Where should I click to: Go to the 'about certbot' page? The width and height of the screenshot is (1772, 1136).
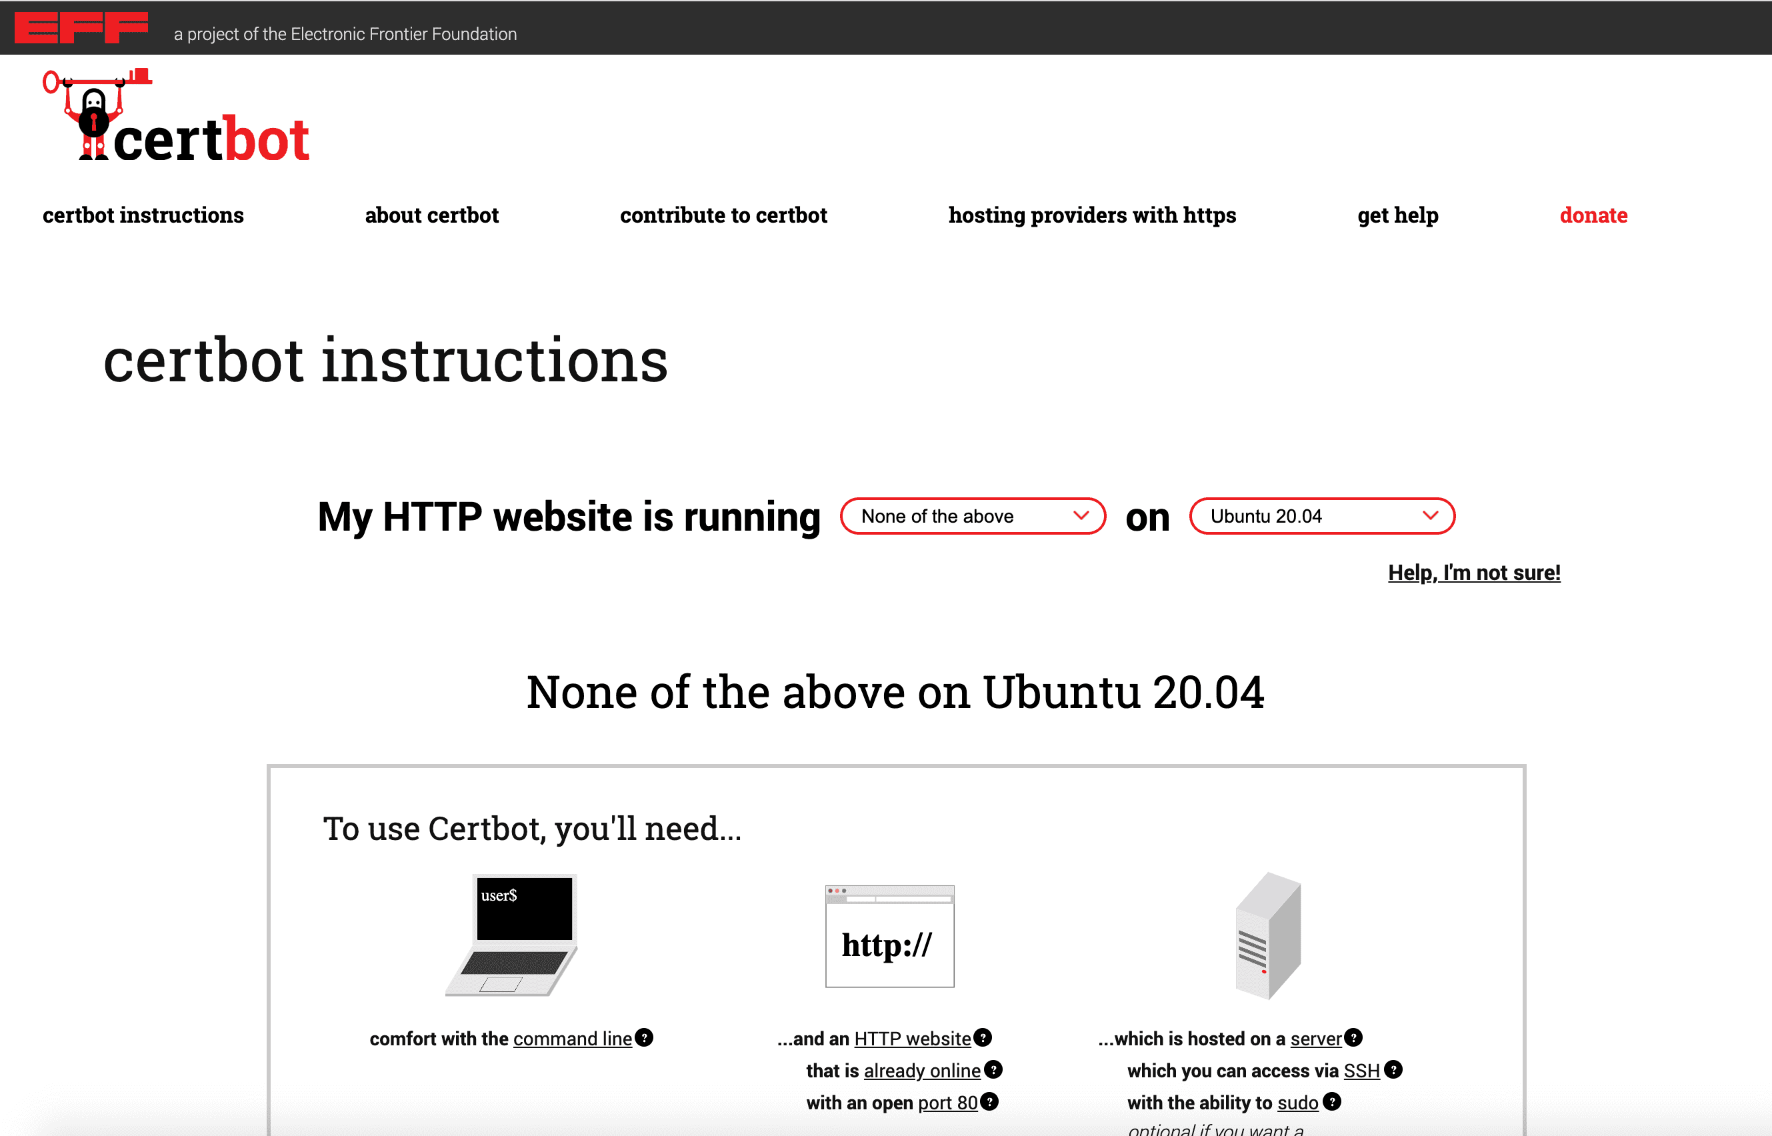[x=431, y=215]
